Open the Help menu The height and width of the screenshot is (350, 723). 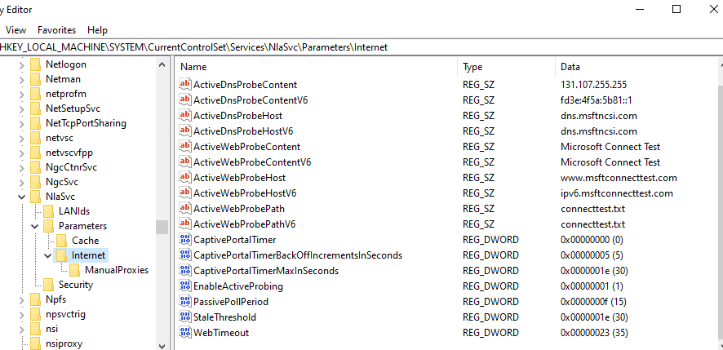pos(97,29)
